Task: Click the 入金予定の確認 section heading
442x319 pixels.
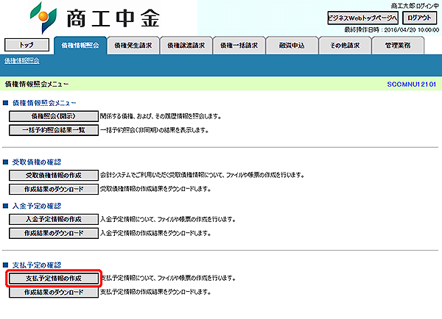Action: tap(37, 206)
